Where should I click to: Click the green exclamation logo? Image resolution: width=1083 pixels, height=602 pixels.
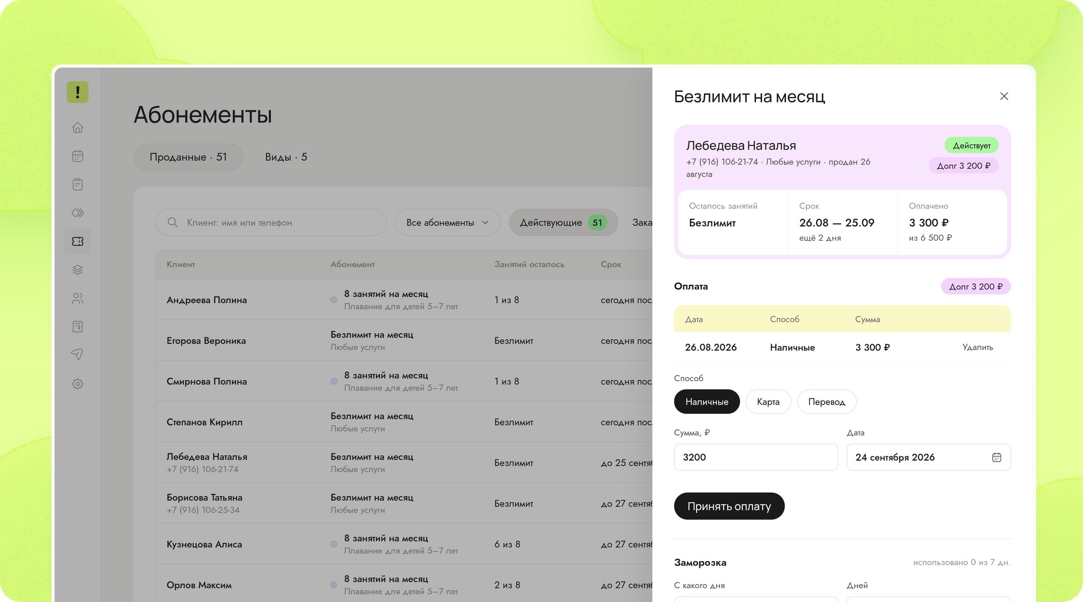tap(78, 92)
